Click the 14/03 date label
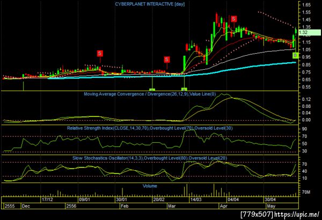Screen dimensions: 322x220 tap(196, 200)
